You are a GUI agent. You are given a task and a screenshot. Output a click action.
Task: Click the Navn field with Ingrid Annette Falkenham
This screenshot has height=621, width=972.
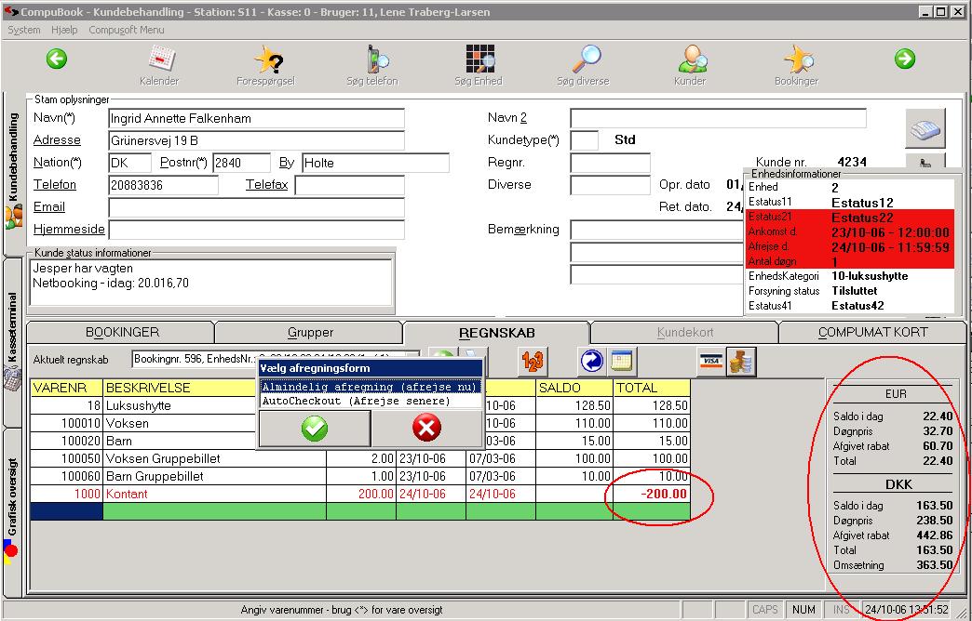pos(256,118)
